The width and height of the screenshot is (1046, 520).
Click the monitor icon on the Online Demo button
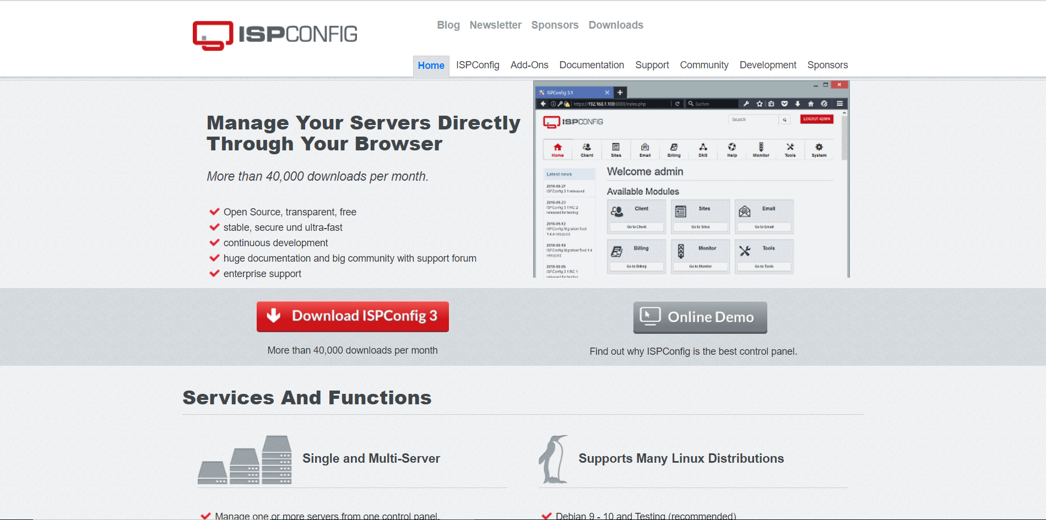point(650,317)
